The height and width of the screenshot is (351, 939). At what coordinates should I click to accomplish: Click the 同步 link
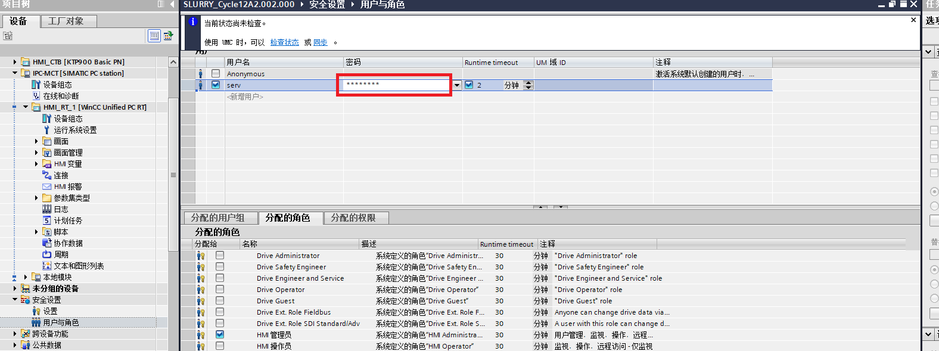(x=320, y=42)
